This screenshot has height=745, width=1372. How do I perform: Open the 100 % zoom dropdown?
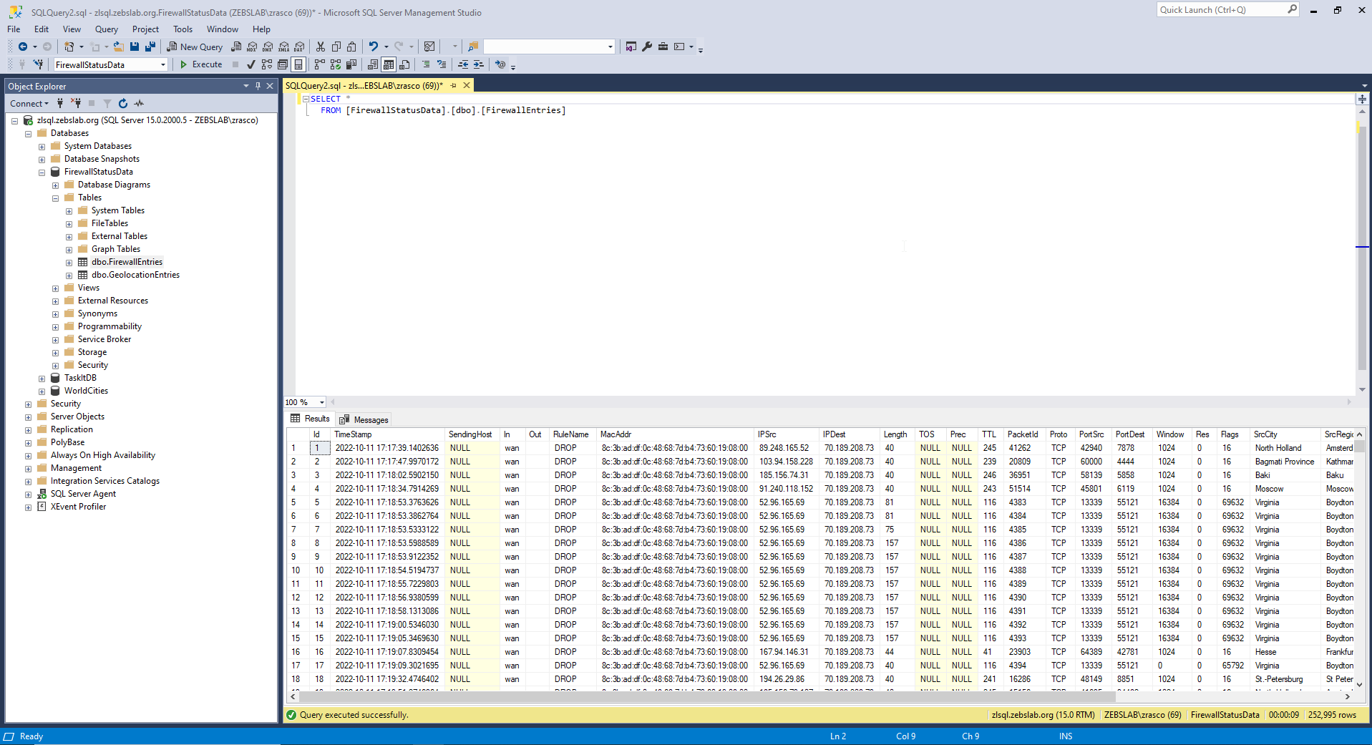tap(322, 402)
